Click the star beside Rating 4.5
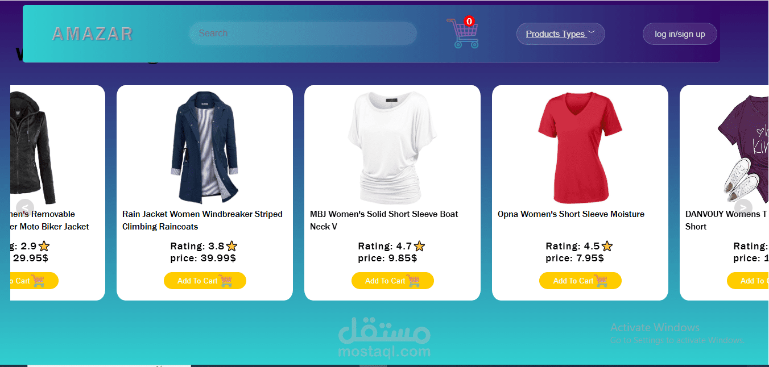This screenshot has width=769, height=367. [607, 246]
